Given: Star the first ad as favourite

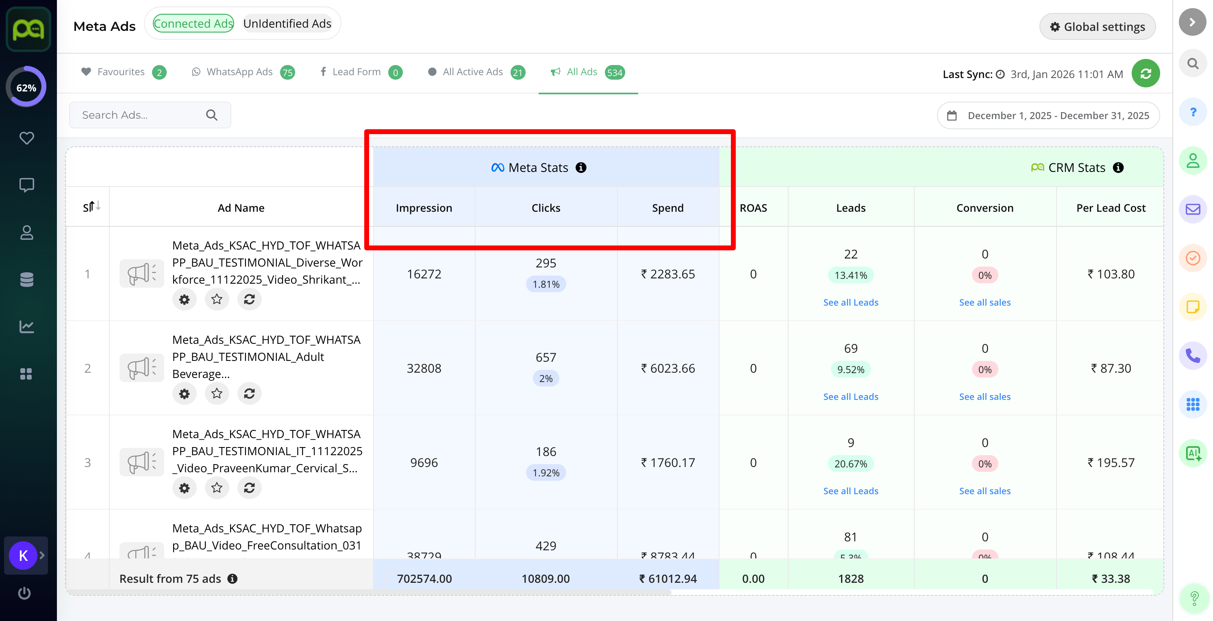Looking at the screenshot, I should (217, 299).
